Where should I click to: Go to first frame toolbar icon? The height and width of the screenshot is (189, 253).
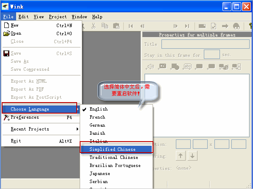[131, 26]
